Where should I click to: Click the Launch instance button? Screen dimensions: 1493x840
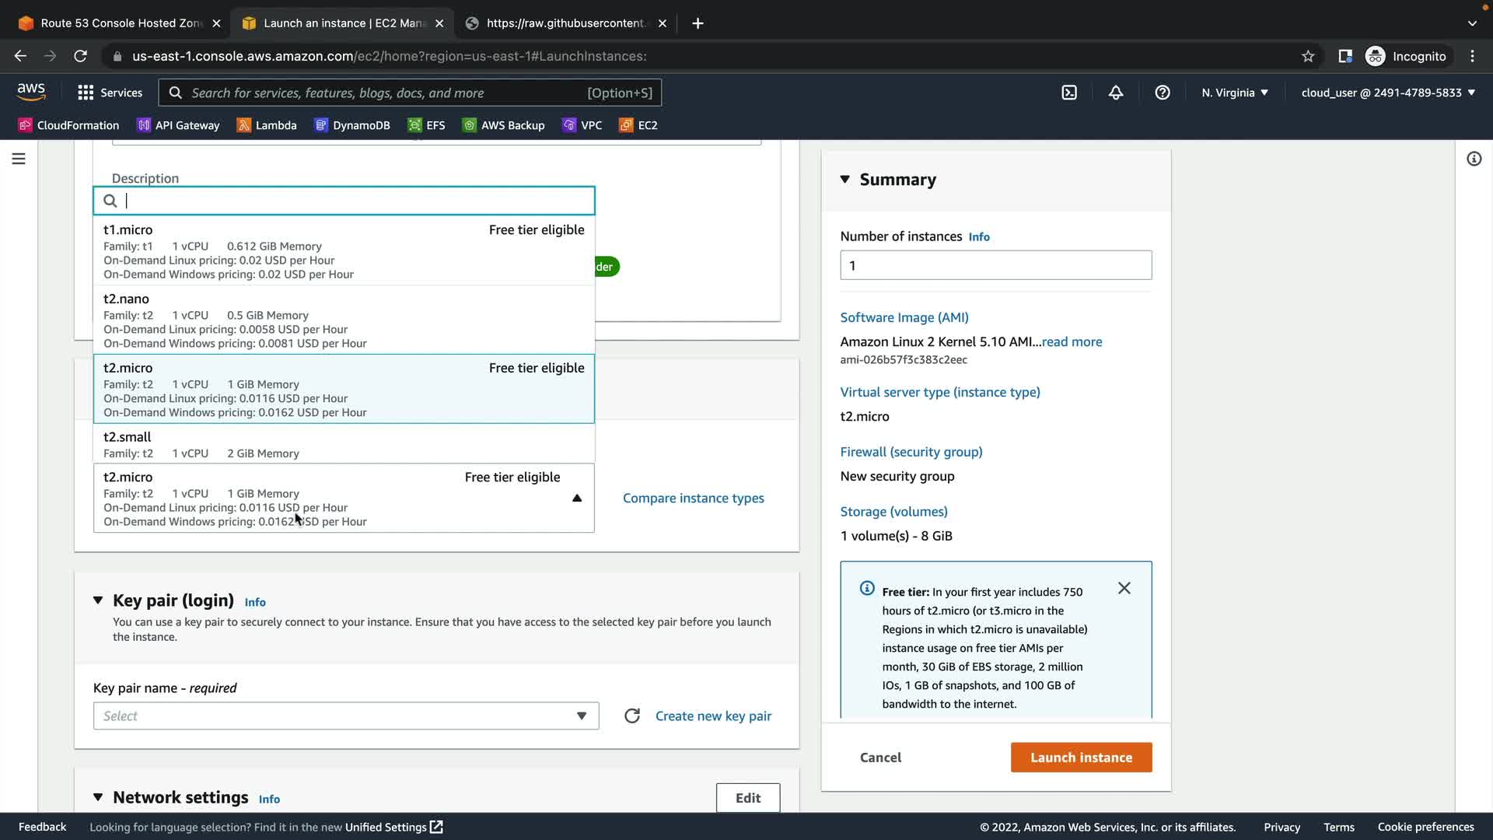[x=1081, y=757]
